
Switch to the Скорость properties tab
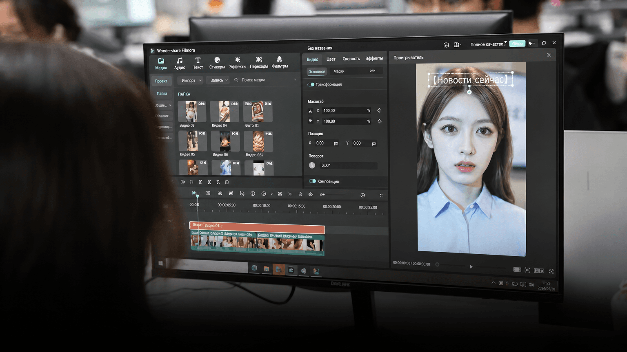pyautogui.click(x=351, y=59)
